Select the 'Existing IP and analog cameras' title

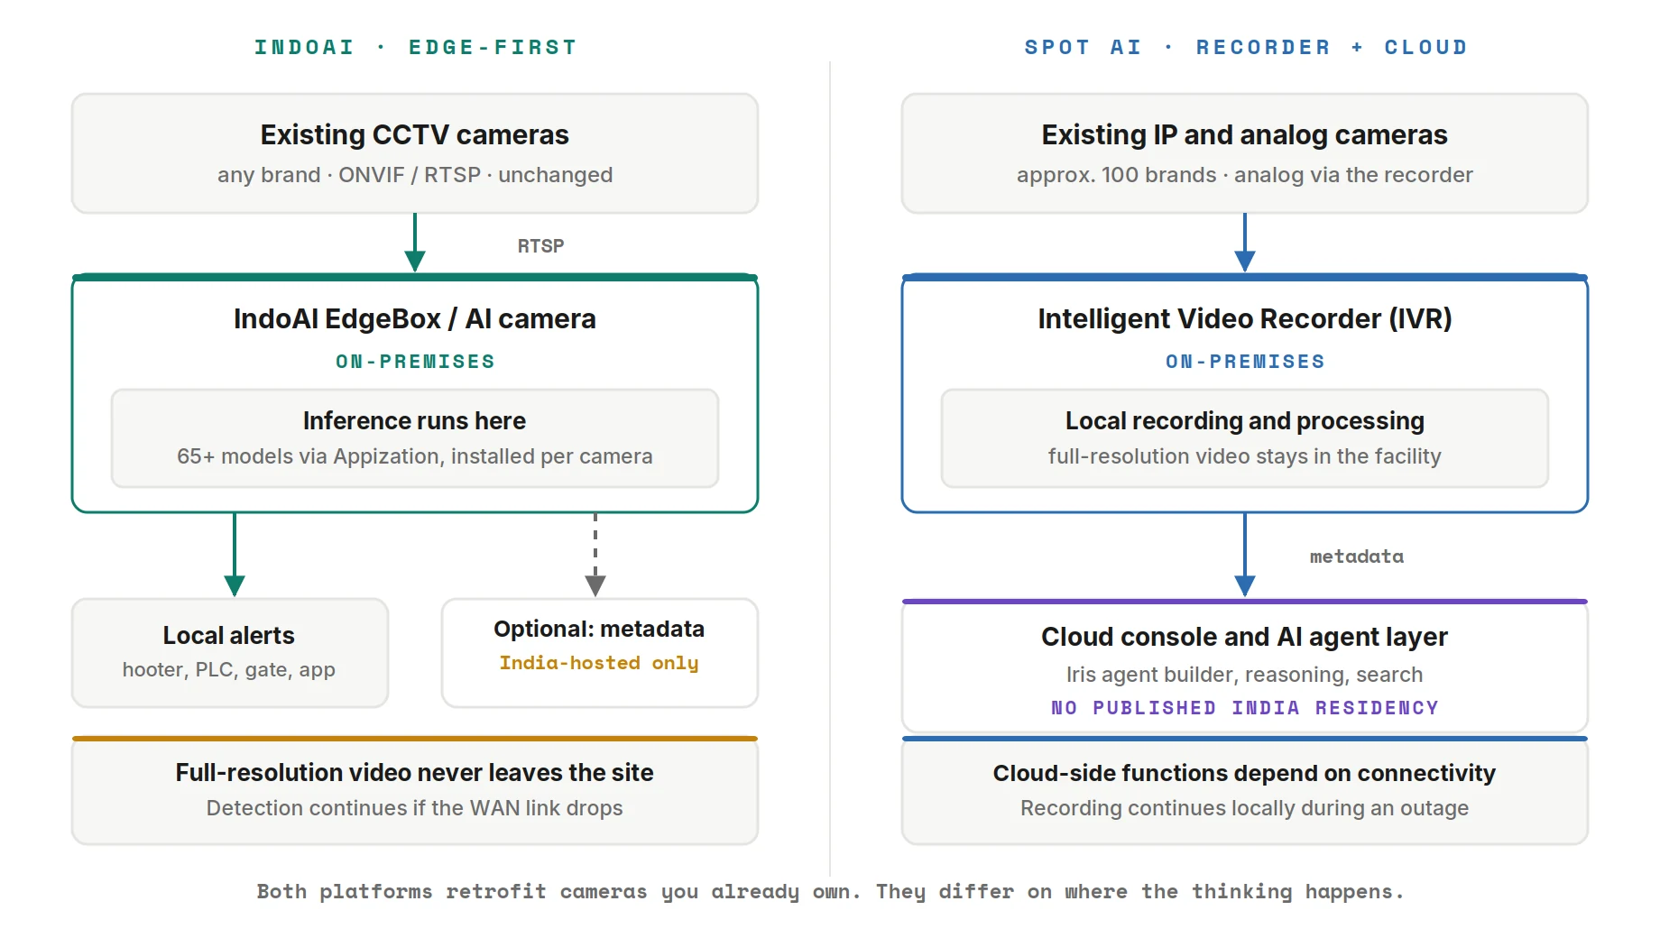coord(1245,134)
